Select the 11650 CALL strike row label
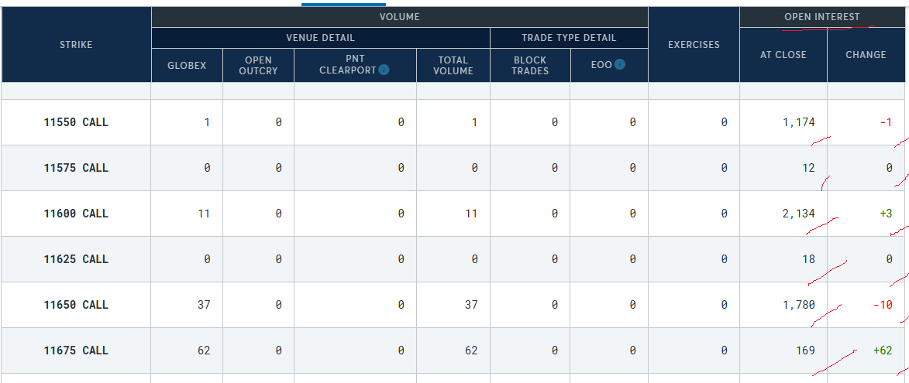 (x=76, y=305)
